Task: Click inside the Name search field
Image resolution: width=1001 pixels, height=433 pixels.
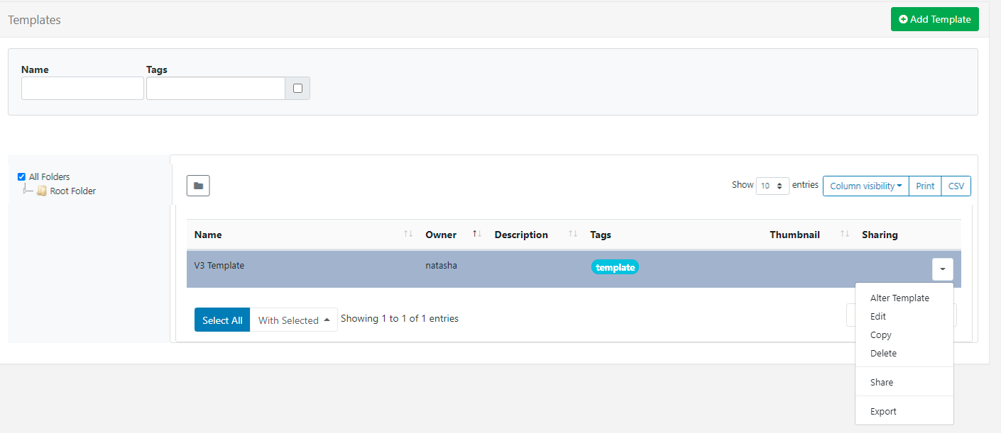Action: (x=82, y=88)
